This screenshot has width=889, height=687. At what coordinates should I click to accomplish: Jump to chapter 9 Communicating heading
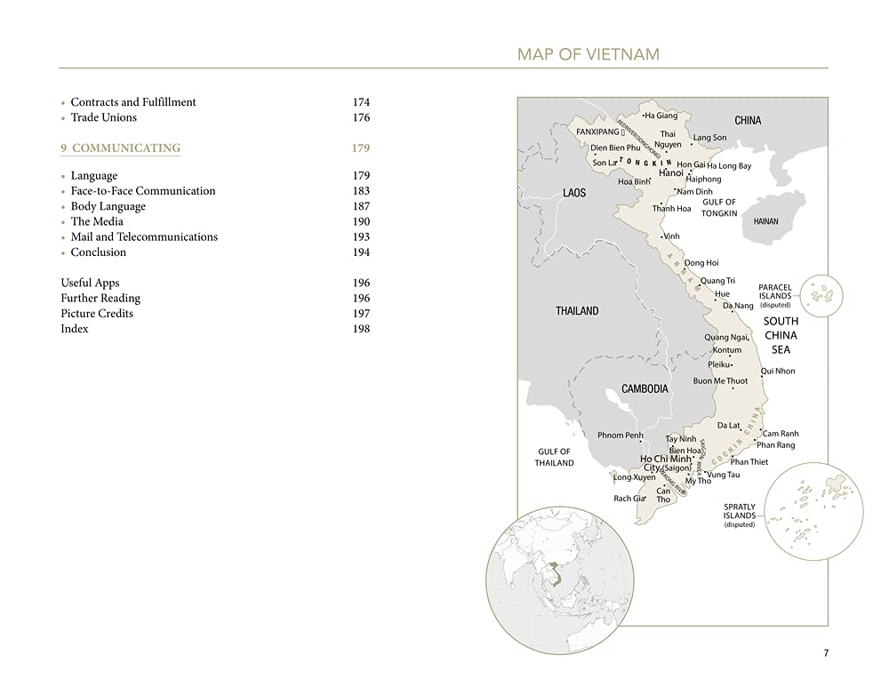[x=125, y=148]
